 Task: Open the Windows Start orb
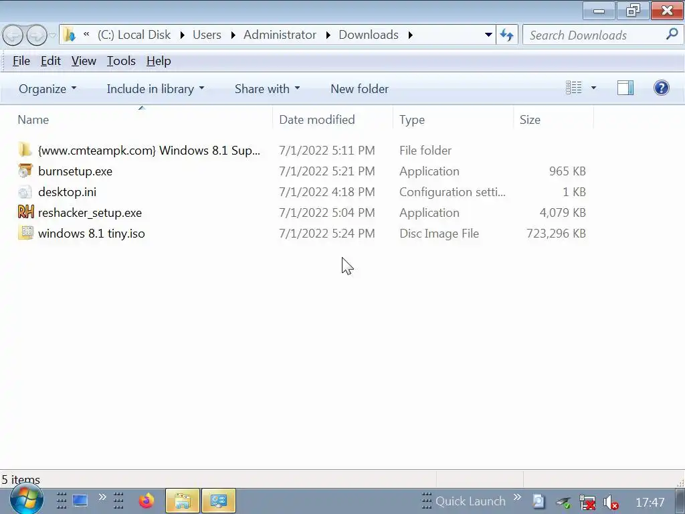pos(27,499)
